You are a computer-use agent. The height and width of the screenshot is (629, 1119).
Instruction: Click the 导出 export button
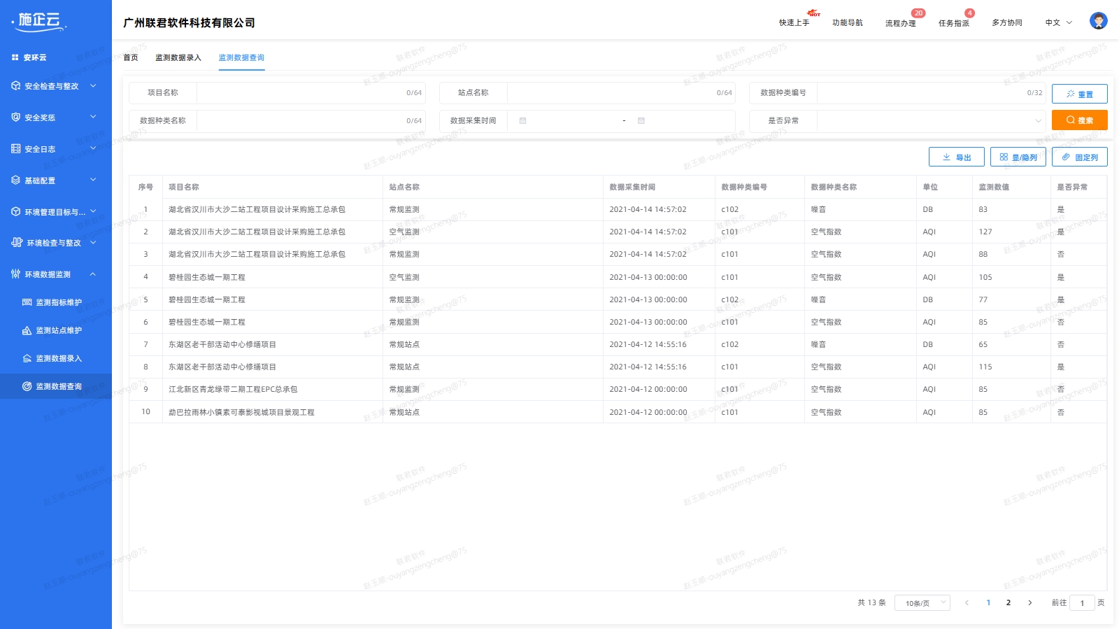[x=957, y=157]
